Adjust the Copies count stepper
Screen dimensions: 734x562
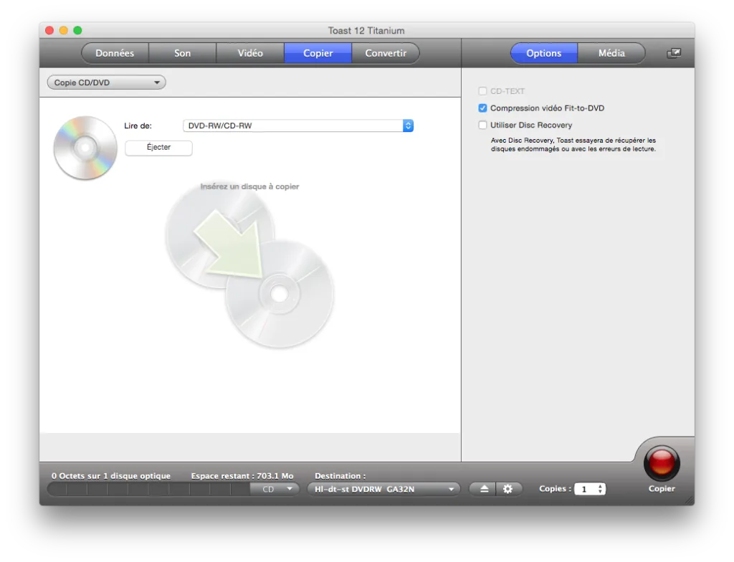point(601,489)
